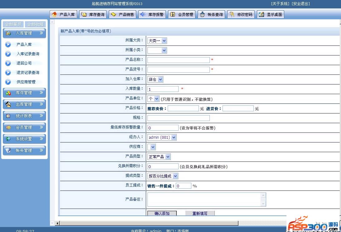The width and height of the screenshot is (341, 232).
Task: Click the book icon on 库存查询 button
Action: 84,14
